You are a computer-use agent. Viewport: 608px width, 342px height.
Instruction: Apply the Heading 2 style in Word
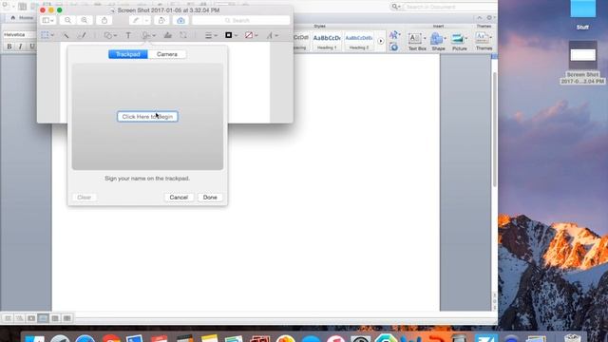coord(359,41)
